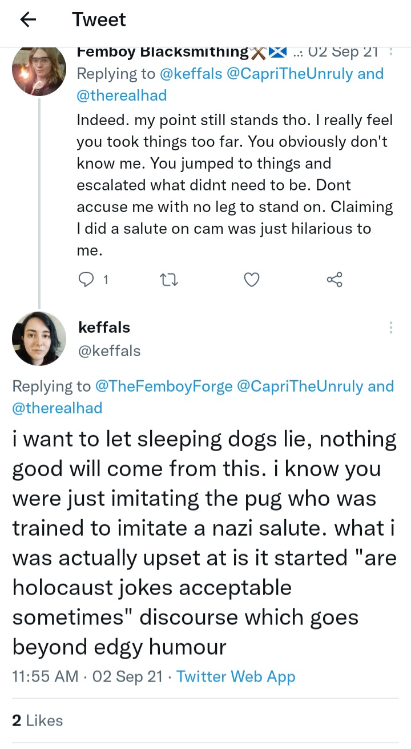Open keffals display name profile
The height and width of the screenshot is (749, 411).
[103, 328]
